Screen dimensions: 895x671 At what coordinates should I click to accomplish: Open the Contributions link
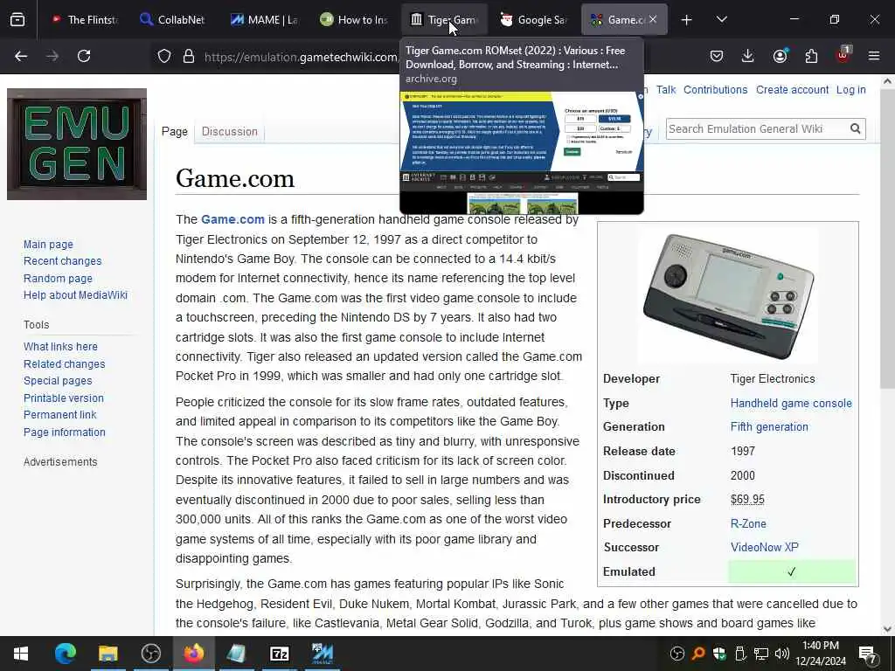[715, 90]
